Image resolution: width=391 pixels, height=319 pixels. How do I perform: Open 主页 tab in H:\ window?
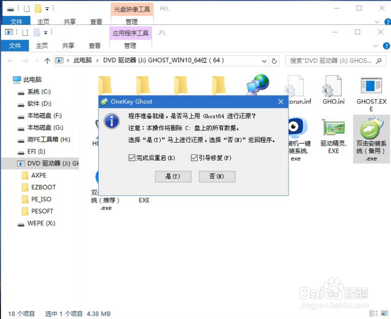click(x=43, y=22)
